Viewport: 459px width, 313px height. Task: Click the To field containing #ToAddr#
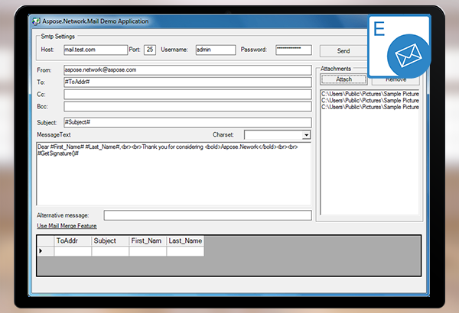pos(187,82)
